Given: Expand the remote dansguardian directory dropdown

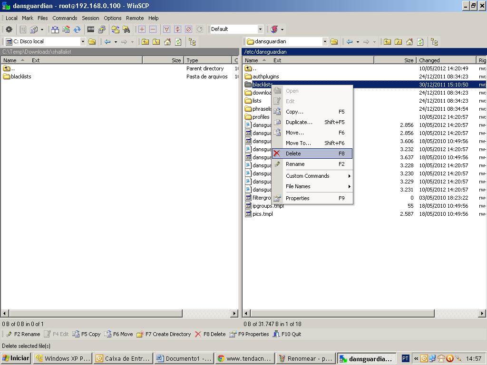Looking at the screenshot, I should point(324,42).
